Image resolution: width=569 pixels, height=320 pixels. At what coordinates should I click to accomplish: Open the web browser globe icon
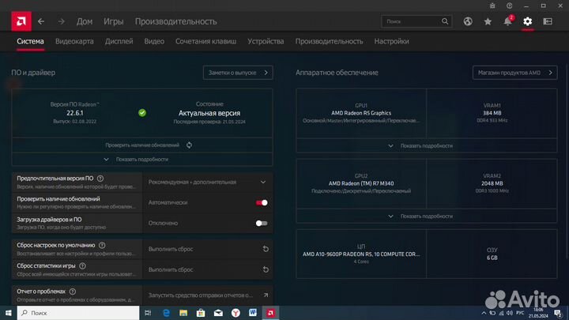pos(468,21)
